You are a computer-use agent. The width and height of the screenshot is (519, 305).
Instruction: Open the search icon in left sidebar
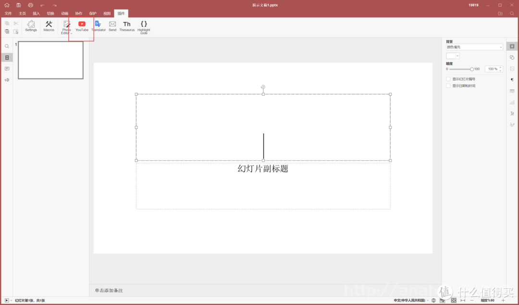pyautogui.click(x=7, y=46)
